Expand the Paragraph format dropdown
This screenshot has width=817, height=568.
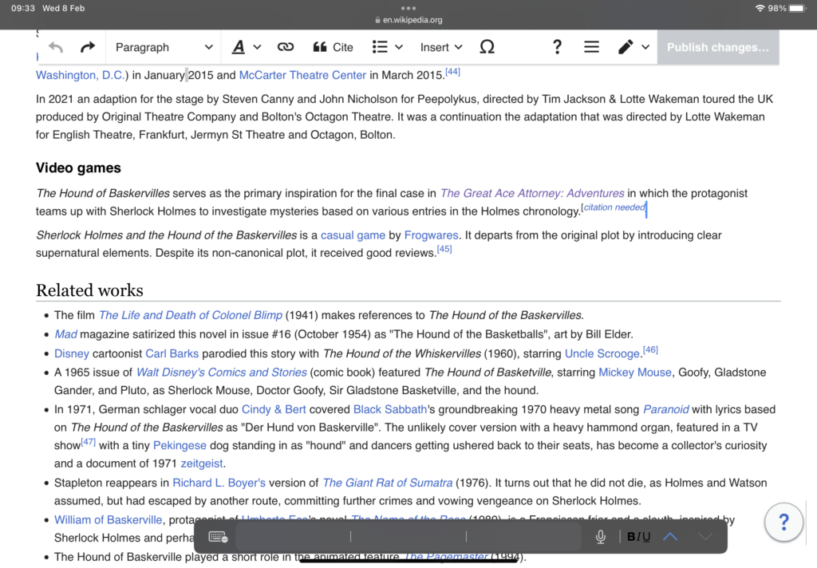pyautogui.click(x=164, y=48)
